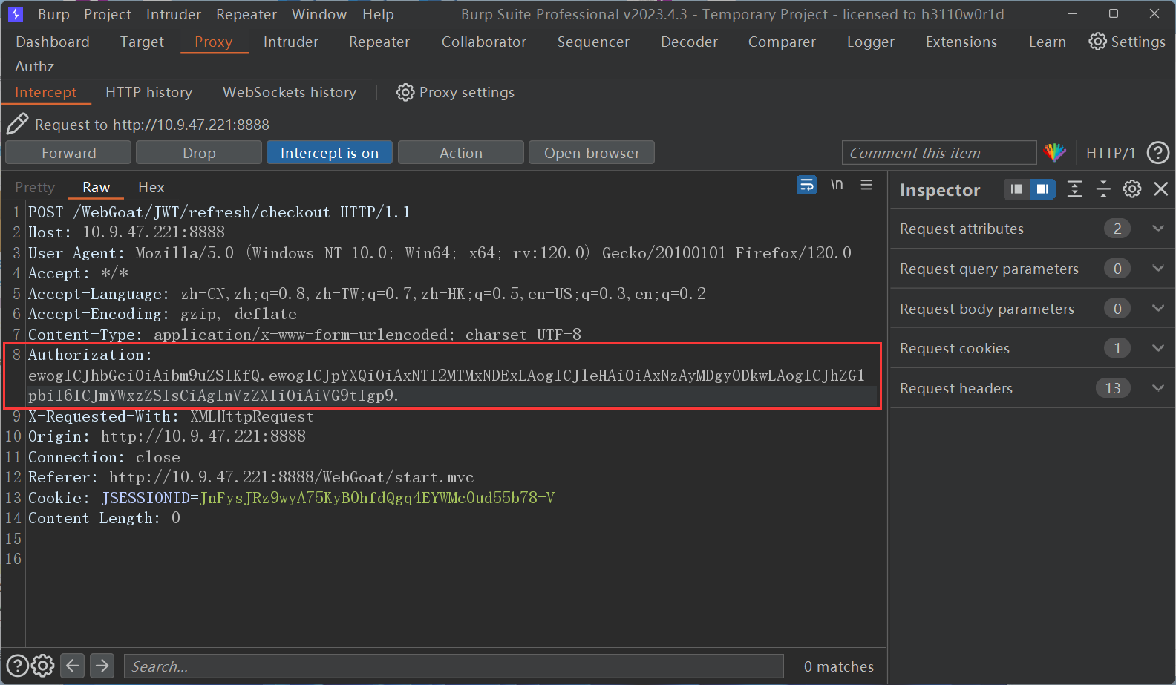Open the WebSockets history tab

[x=290, y=92]
